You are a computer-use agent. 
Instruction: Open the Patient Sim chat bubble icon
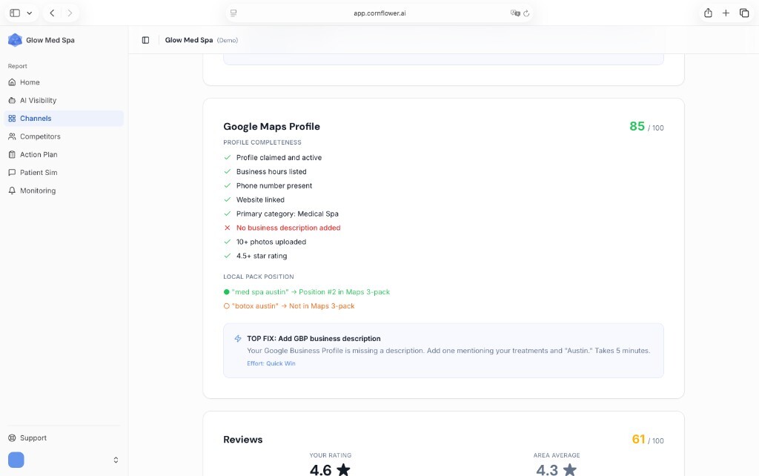12,172
